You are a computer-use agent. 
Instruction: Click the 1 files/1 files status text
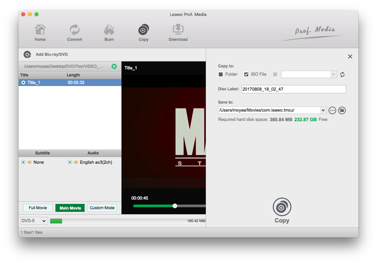[x=32, y=232]
